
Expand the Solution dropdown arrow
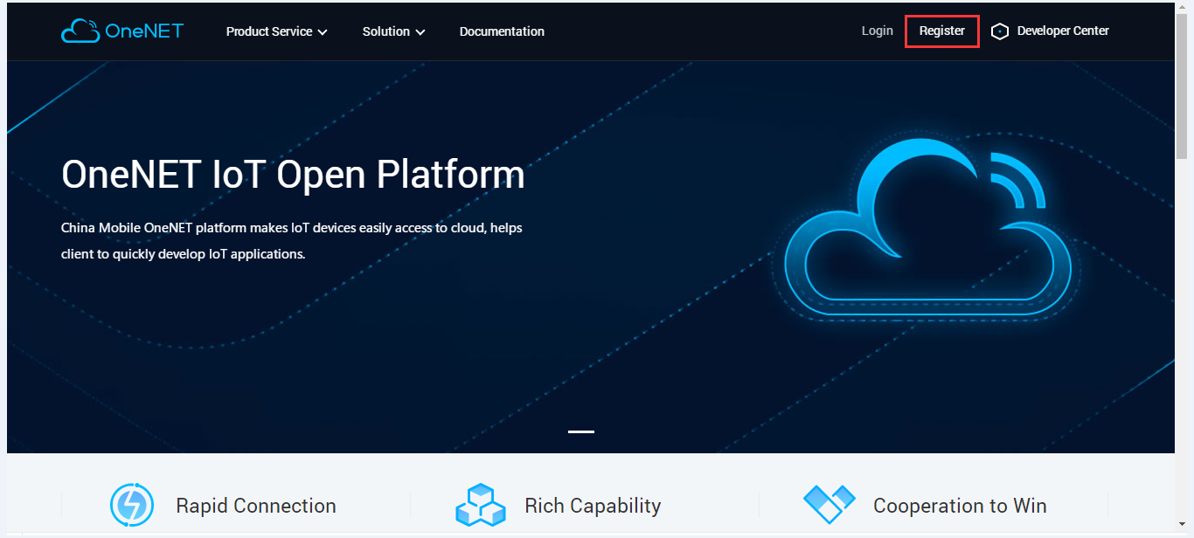pyautogui.click(x=420, y=32)
